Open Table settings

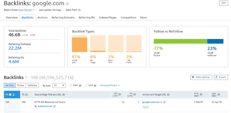pyautogui.click(x=201, y=77)
